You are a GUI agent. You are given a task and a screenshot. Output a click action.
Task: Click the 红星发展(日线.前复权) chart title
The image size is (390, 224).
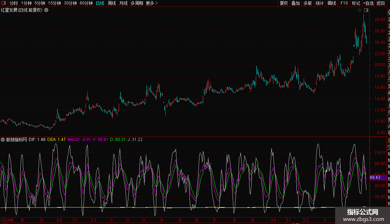[x=22, y=10]
